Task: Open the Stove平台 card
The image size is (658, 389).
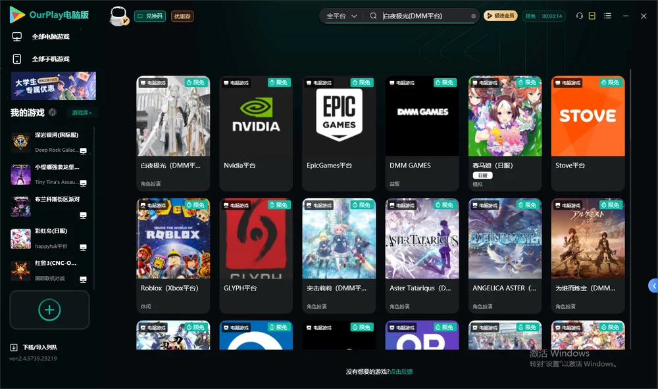Action: tap(588, 133)
